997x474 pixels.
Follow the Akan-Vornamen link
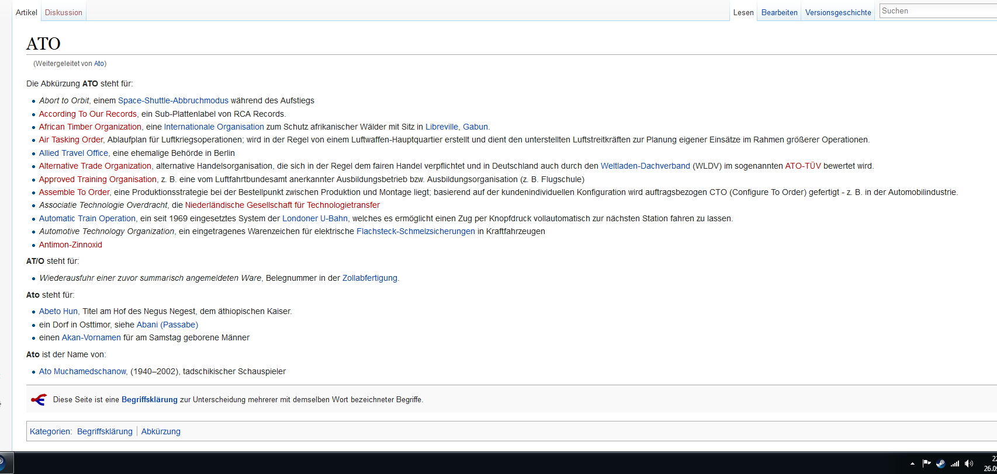click(x=91, y=337)
